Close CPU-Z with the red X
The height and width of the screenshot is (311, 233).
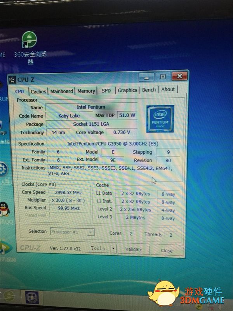coord(179,76)
